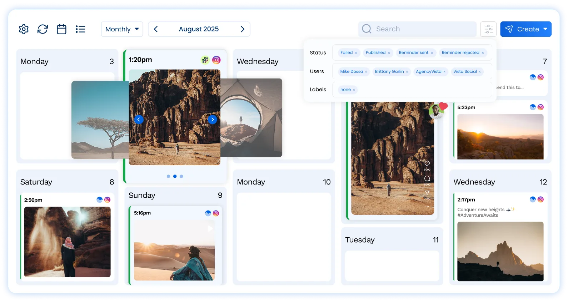This screenshot has height=303, width=568.
Task: Select the August 2025 month label
Action: [x=199, y=29]
